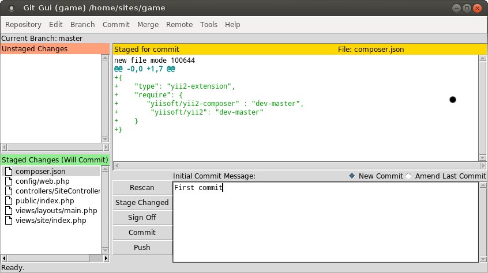Choose Amend Last Commit radio option

[409, 176]
